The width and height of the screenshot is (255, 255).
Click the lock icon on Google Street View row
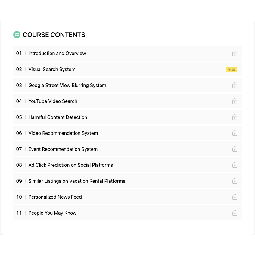(x=235, y=85)
